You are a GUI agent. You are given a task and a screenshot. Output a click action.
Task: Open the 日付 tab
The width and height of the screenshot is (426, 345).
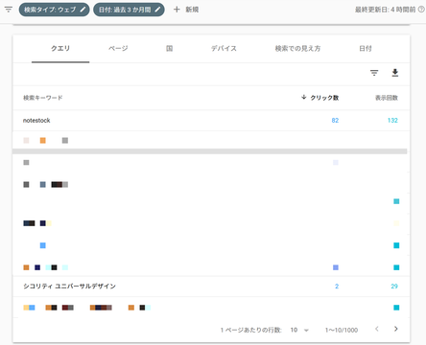coord(366,48)
